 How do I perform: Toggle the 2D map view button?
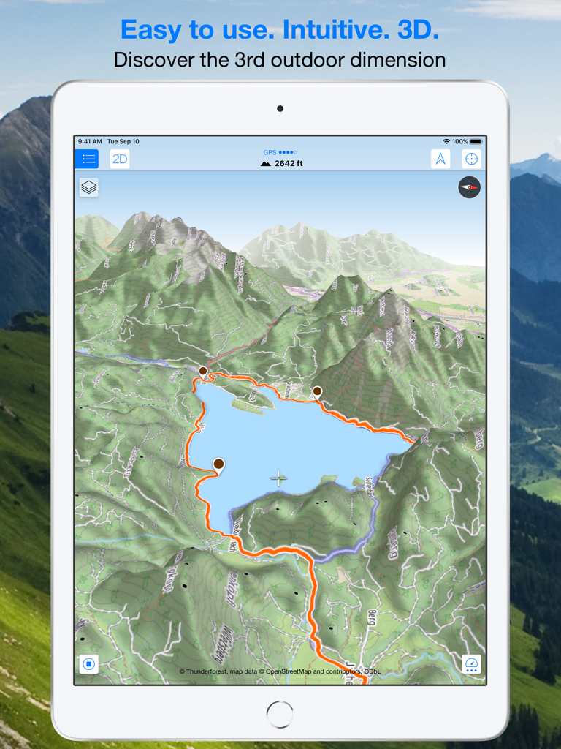120,159
